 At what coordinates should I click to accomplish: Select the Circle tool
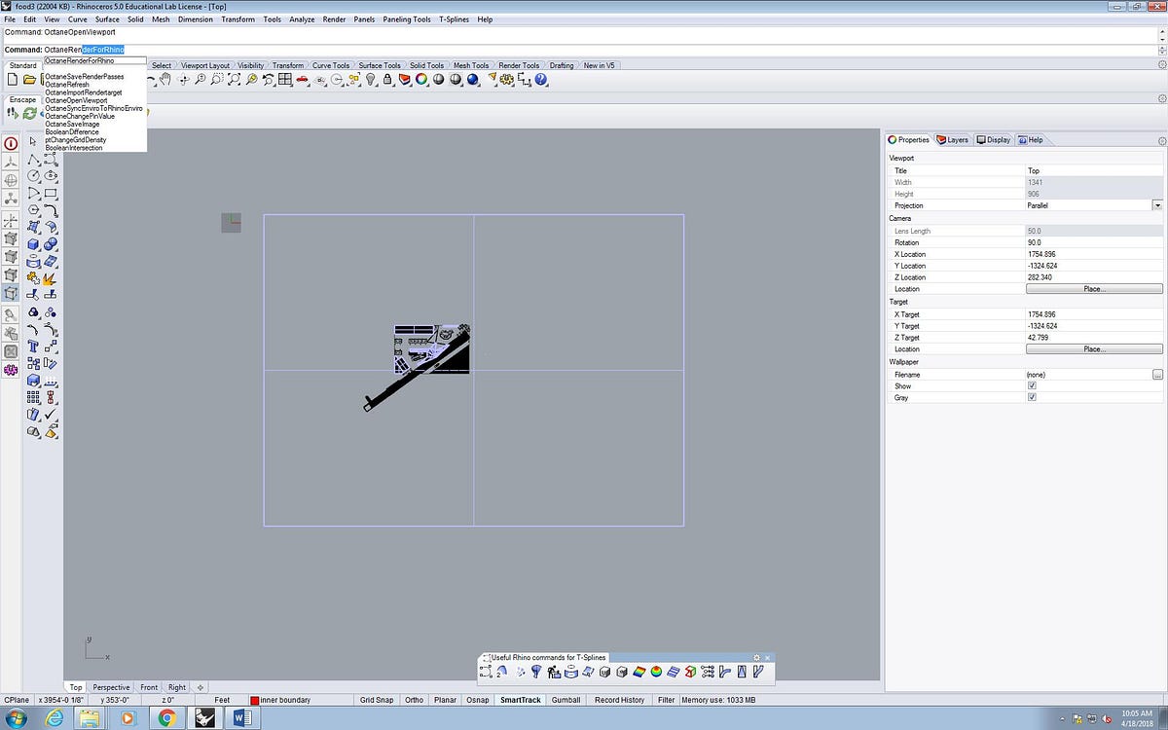(x=33, y=175)
